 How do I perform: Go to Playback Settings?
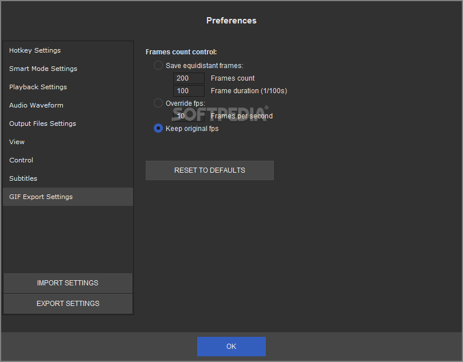click(68, 87)
